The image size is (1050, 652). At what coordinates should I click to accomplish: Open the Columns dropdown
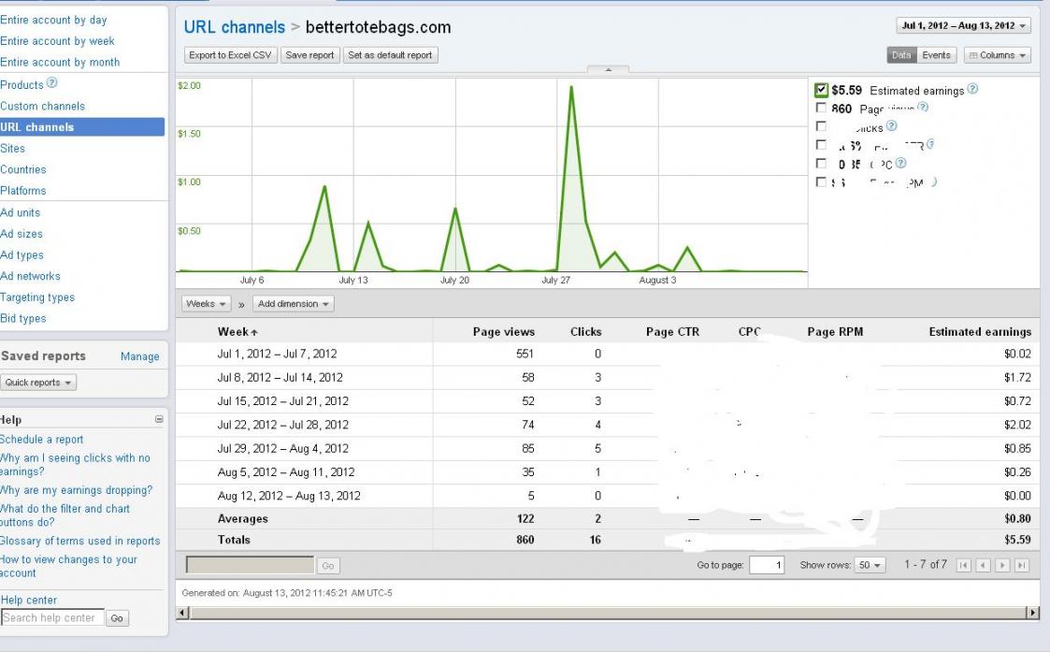tap(997, 55)
